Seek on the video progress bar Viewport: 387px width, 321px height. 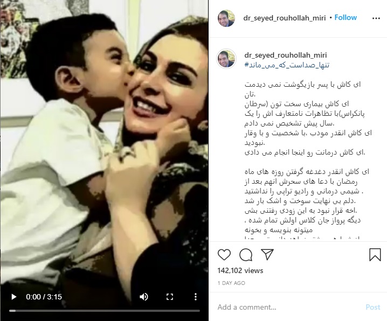[x=105, y=311]
